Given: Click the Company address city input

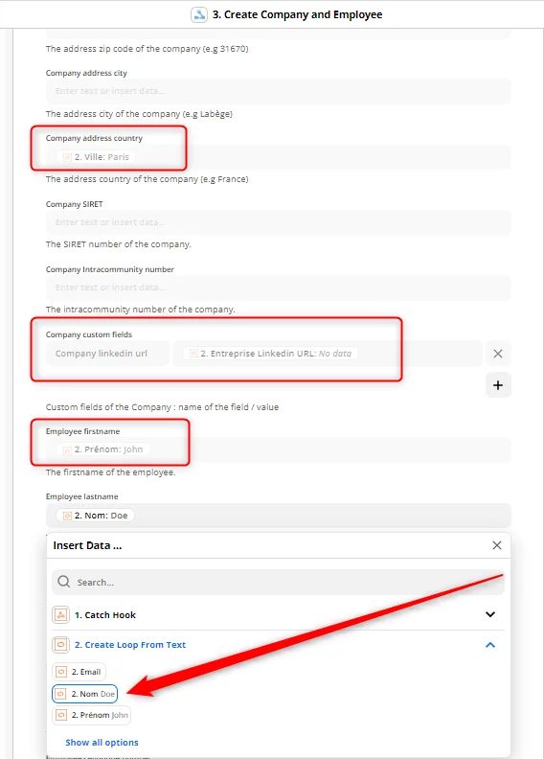Looking at the screenshot, I should point(278,91).
